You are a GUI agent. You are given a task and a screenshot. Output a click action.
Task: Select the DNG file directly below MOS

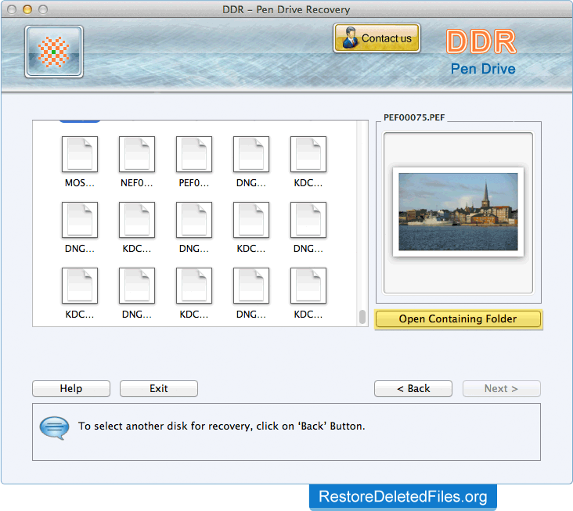point(80,220)
